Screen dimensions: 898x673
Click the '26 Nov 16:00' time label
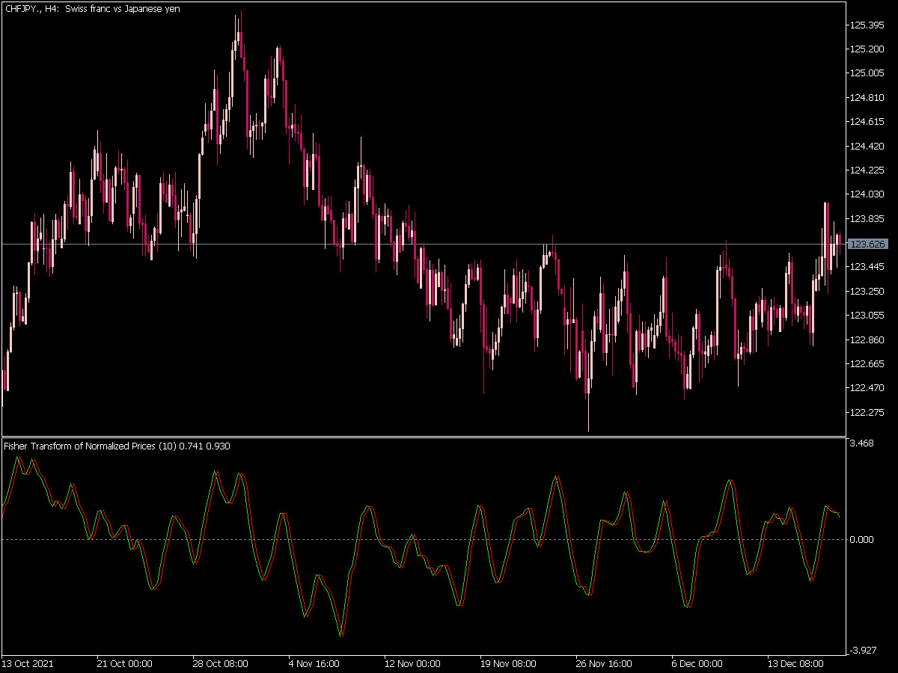604,664
